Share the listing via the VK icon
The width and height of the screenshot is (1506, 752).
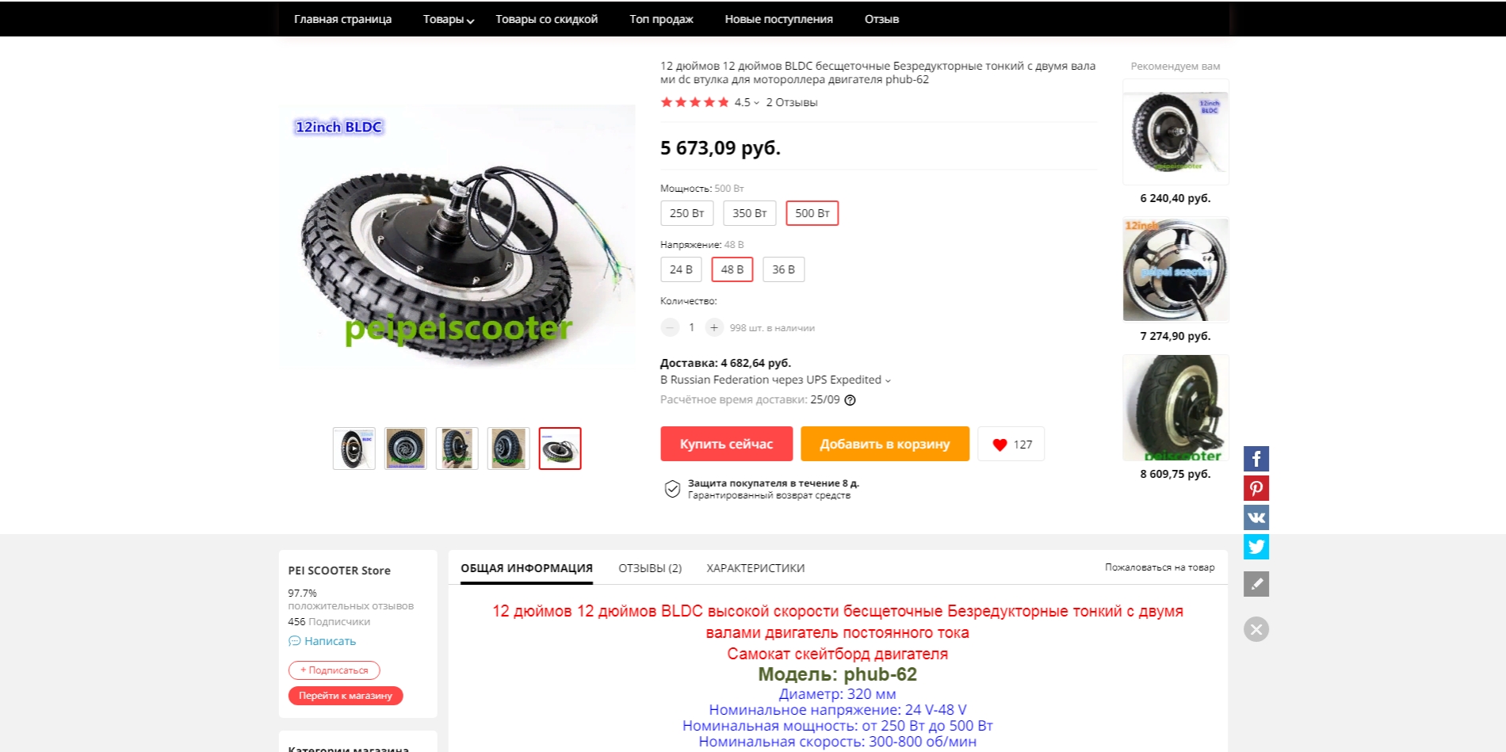[x=1256, y=517]
